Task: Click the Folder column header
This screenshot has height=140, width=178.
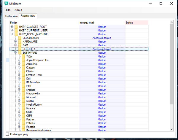Action: click(44, 23)
